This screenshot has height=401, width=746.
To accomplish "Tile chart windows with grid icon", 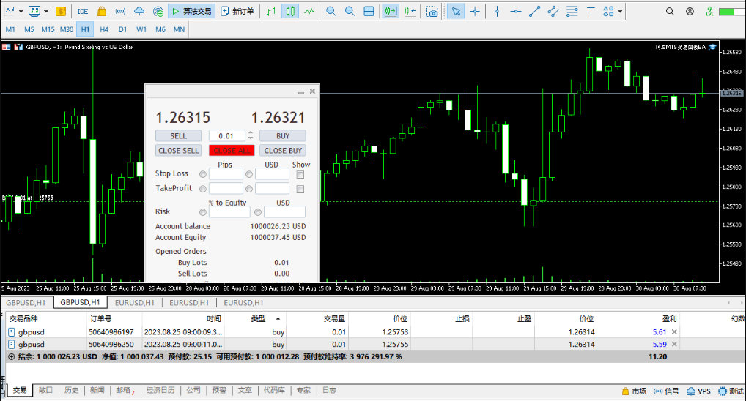I will [x=369, y=11].
